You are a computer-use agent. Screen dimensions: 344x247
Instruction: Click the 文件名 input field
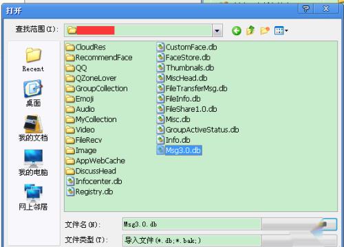192,224
